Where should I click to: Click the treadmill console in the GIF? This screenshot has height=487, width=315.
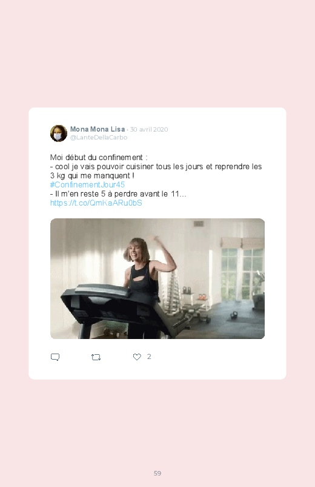[96, 297]
